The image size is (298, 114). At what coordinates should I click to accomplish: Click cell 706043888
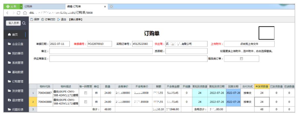[x=45, y=102]
